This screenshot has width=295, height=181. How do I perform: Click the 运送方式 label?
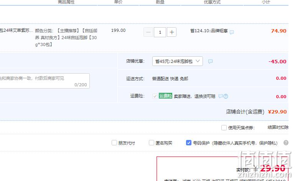(x=135, y=79)
